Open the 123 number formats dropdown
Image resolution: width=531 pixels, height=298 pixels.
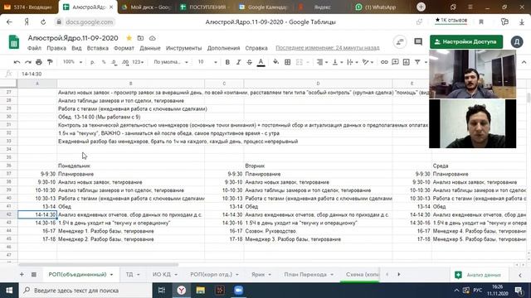click(138, 62)
